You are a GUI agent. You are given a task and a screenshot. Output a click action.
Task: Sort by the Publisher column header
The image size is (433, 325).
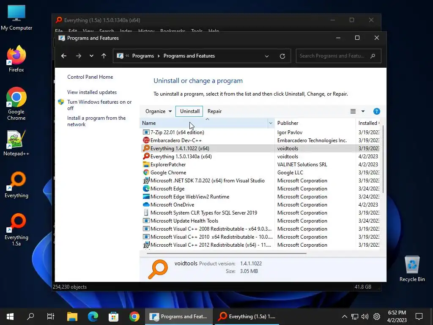[315, 123]
